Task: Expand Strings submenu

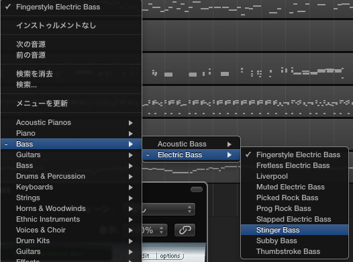Action: tap(71, 198)
